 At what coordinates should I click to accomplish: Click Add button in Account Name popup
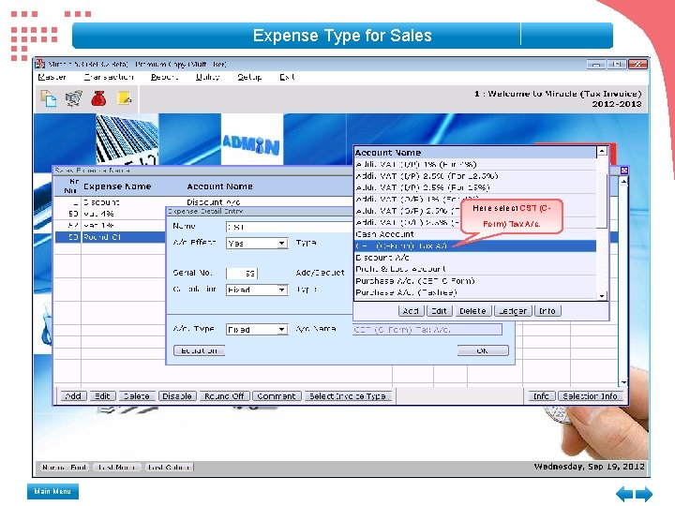(411, 311)
